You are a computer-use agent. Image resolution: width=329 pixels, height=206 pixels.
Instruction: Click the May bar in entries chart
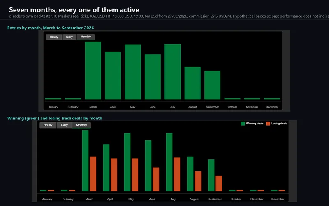click(133, 72)
